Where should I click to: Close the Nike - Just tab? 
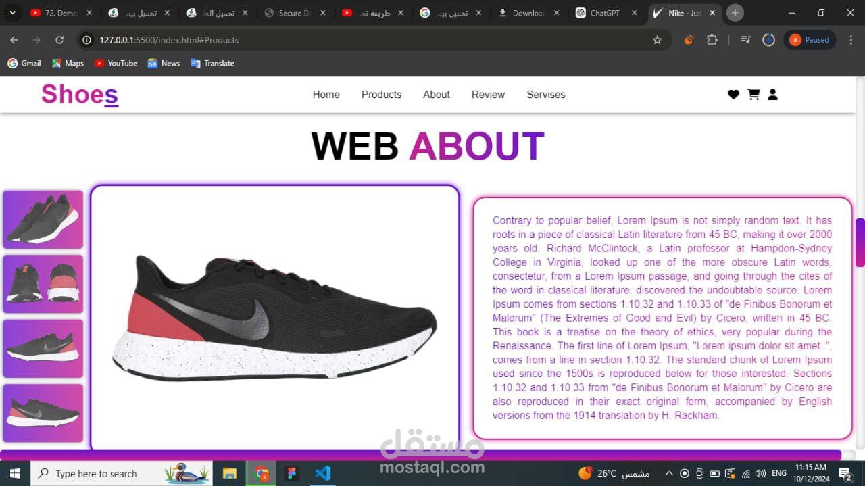(x=712, y=13)
